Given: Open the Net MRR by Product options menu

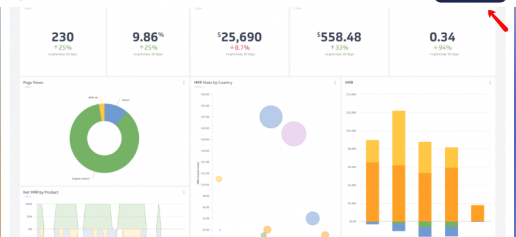Looking at the screenshot, I should point(184,193).
